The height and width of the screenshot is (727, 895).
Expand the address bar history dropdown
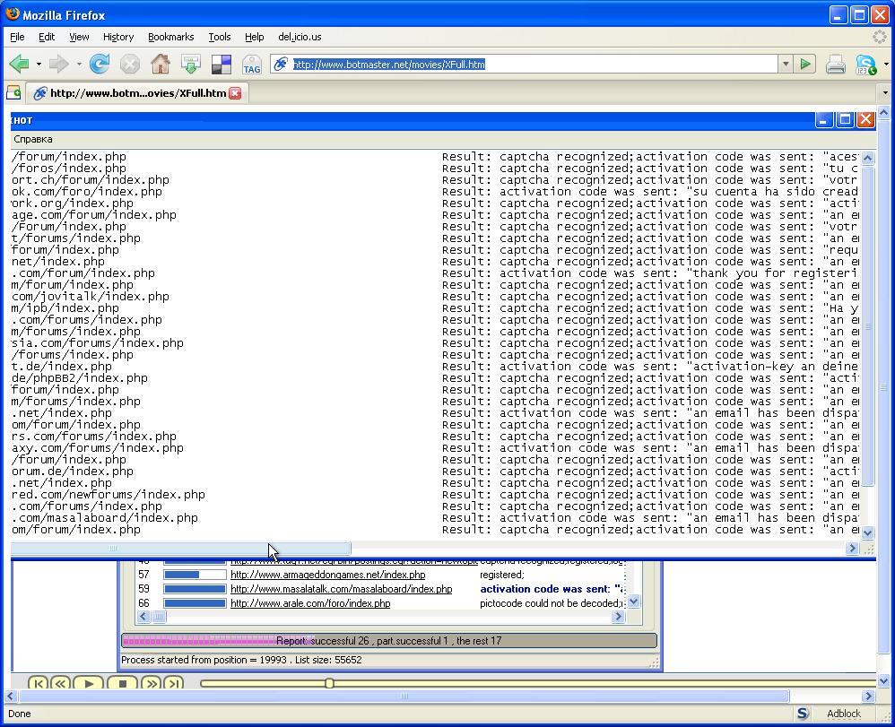pos(786,64)
